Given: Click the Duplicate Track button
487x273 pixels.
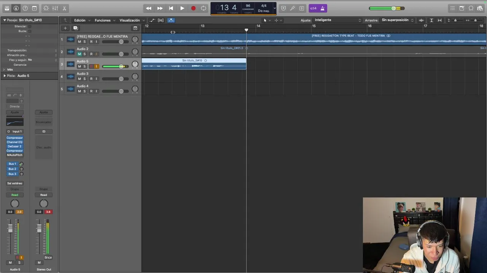Looking at the screenshot, I should pos(75,28).
